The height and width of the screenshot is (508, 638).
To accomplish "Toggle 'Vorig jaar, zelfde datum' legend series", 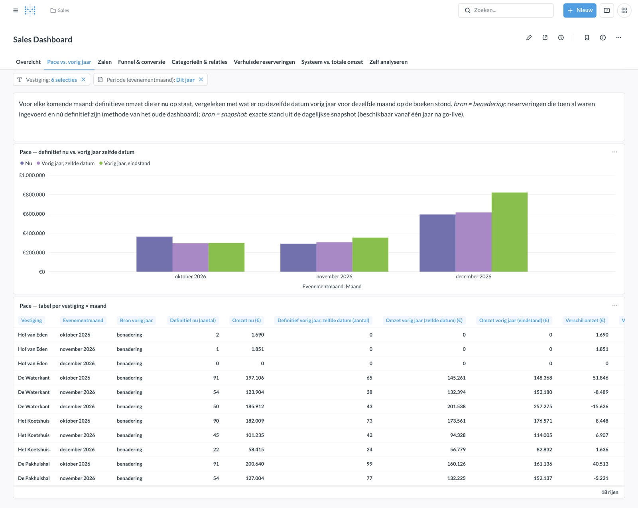I will 65,163.
